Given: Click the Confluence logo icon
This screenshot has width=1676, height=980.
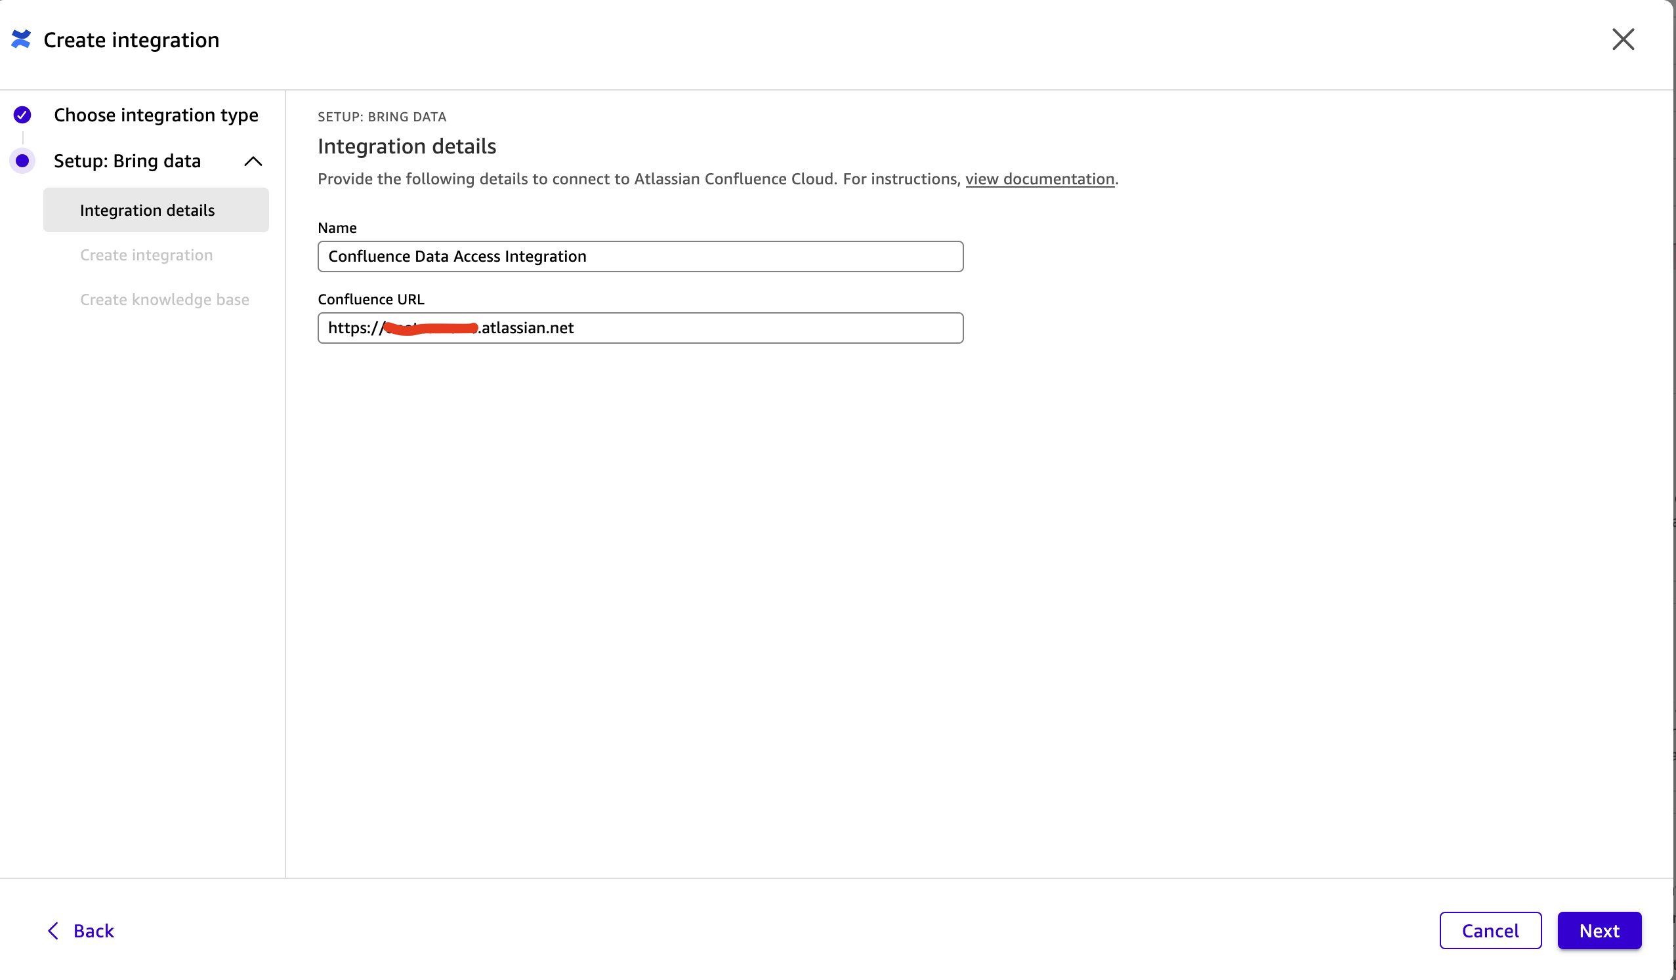Looking at the screenshot, I should [22, 39].
